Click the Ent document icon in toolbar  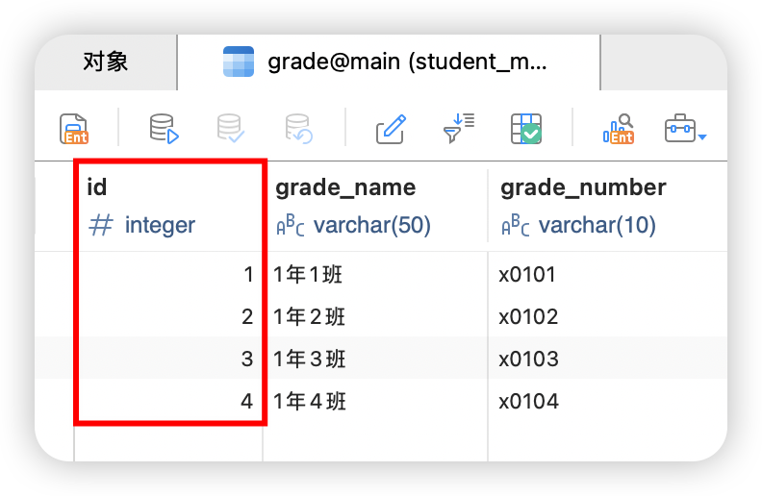click(x=74, y=129)
